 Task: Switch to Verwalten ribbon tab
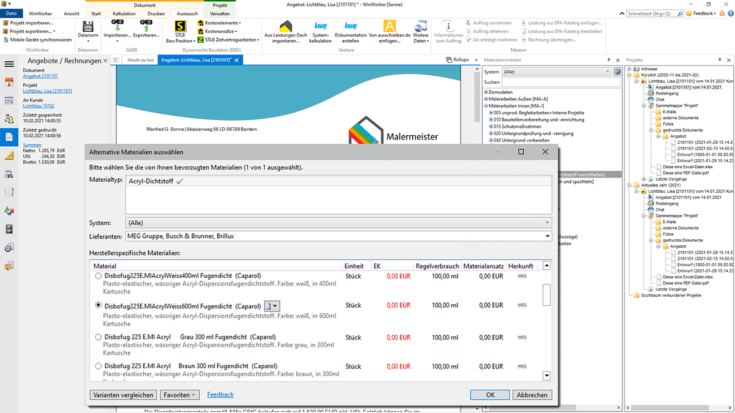click(x=220, y=13)
